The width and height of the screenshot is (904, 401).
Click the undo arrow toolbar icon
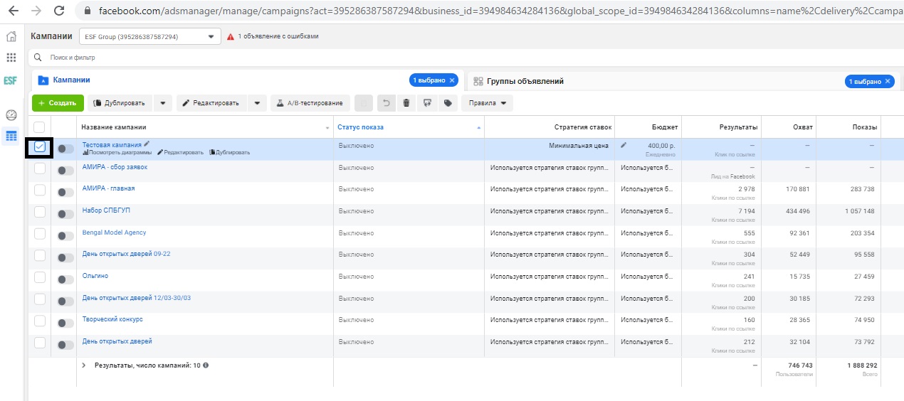(x=386, y=103)
